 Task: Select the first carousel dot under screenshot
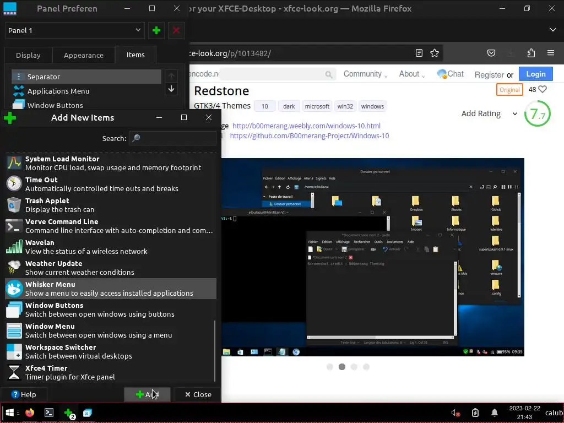[x=330, y=367]
